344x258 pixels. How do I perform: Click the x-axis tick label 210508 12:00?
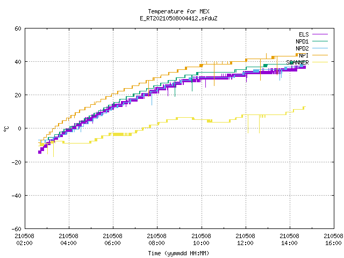click(245, 240)
